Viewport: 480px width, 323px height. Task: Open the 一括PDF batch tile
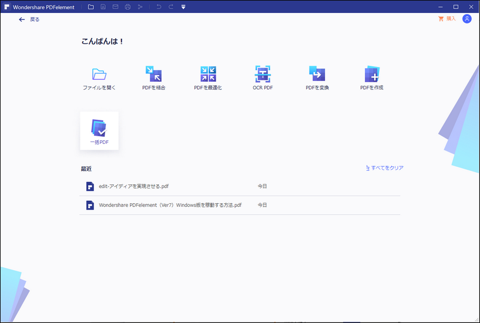click(x=99, y=131)
